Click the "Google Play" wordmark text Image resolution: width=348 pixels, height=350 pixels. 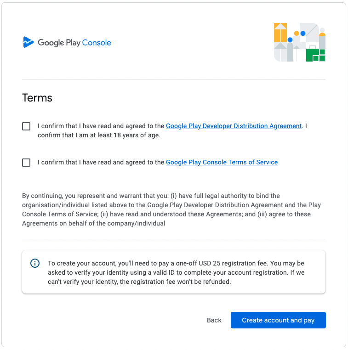click(59, 43)
